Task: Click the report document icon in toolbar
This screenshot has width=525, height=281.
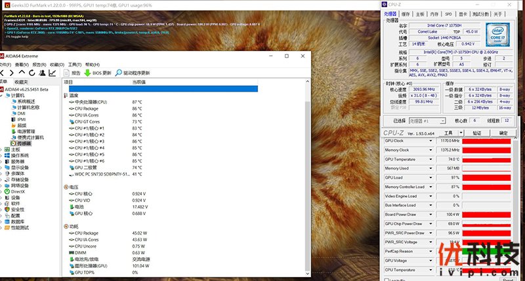Action: click(66, 73)
